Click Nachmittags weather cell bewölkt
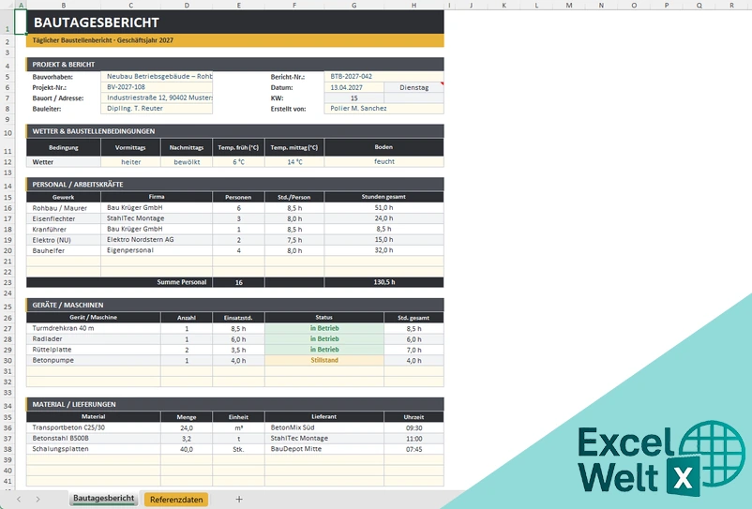Viewport: 752px width, 509px height. point(187,162)
